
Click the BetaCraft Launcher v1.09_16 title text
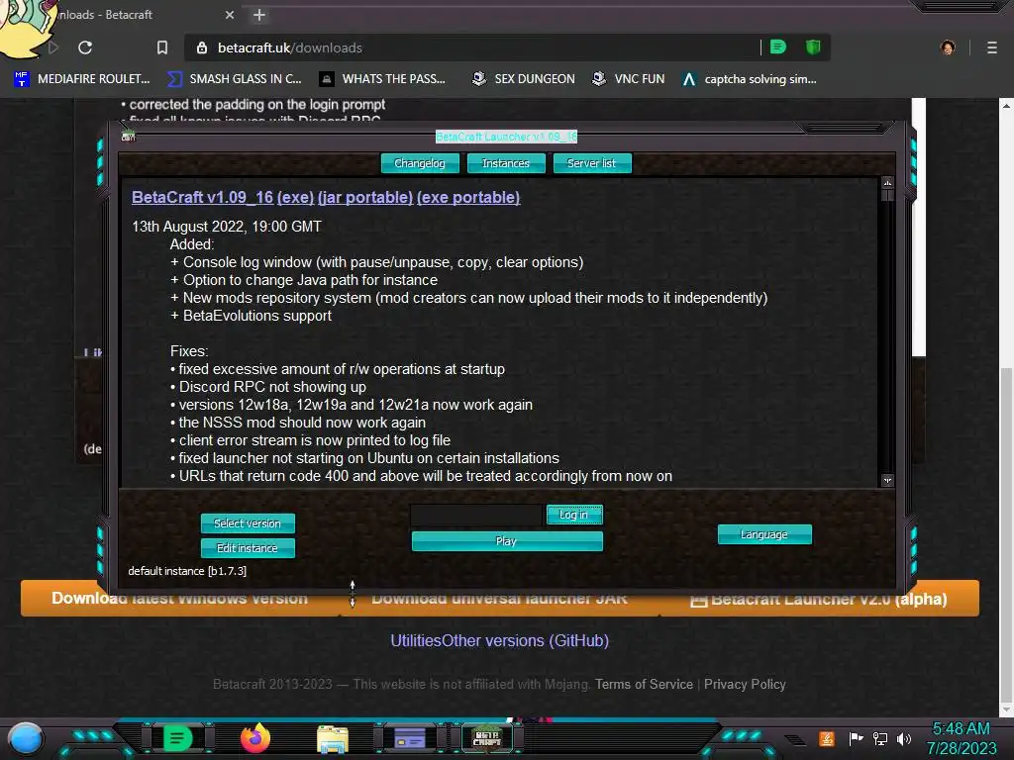[506, 137]
